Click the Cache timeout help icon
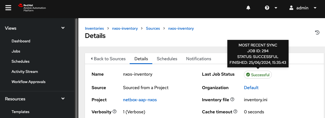The width and height of the screenshot is (325, 118). pos(235,112)
